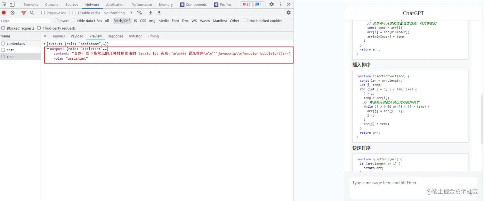Image resolution: width=484 pixels, height=201 pixels.
Task: Tick the second chat request's checkbox
Action: point(3,56)
